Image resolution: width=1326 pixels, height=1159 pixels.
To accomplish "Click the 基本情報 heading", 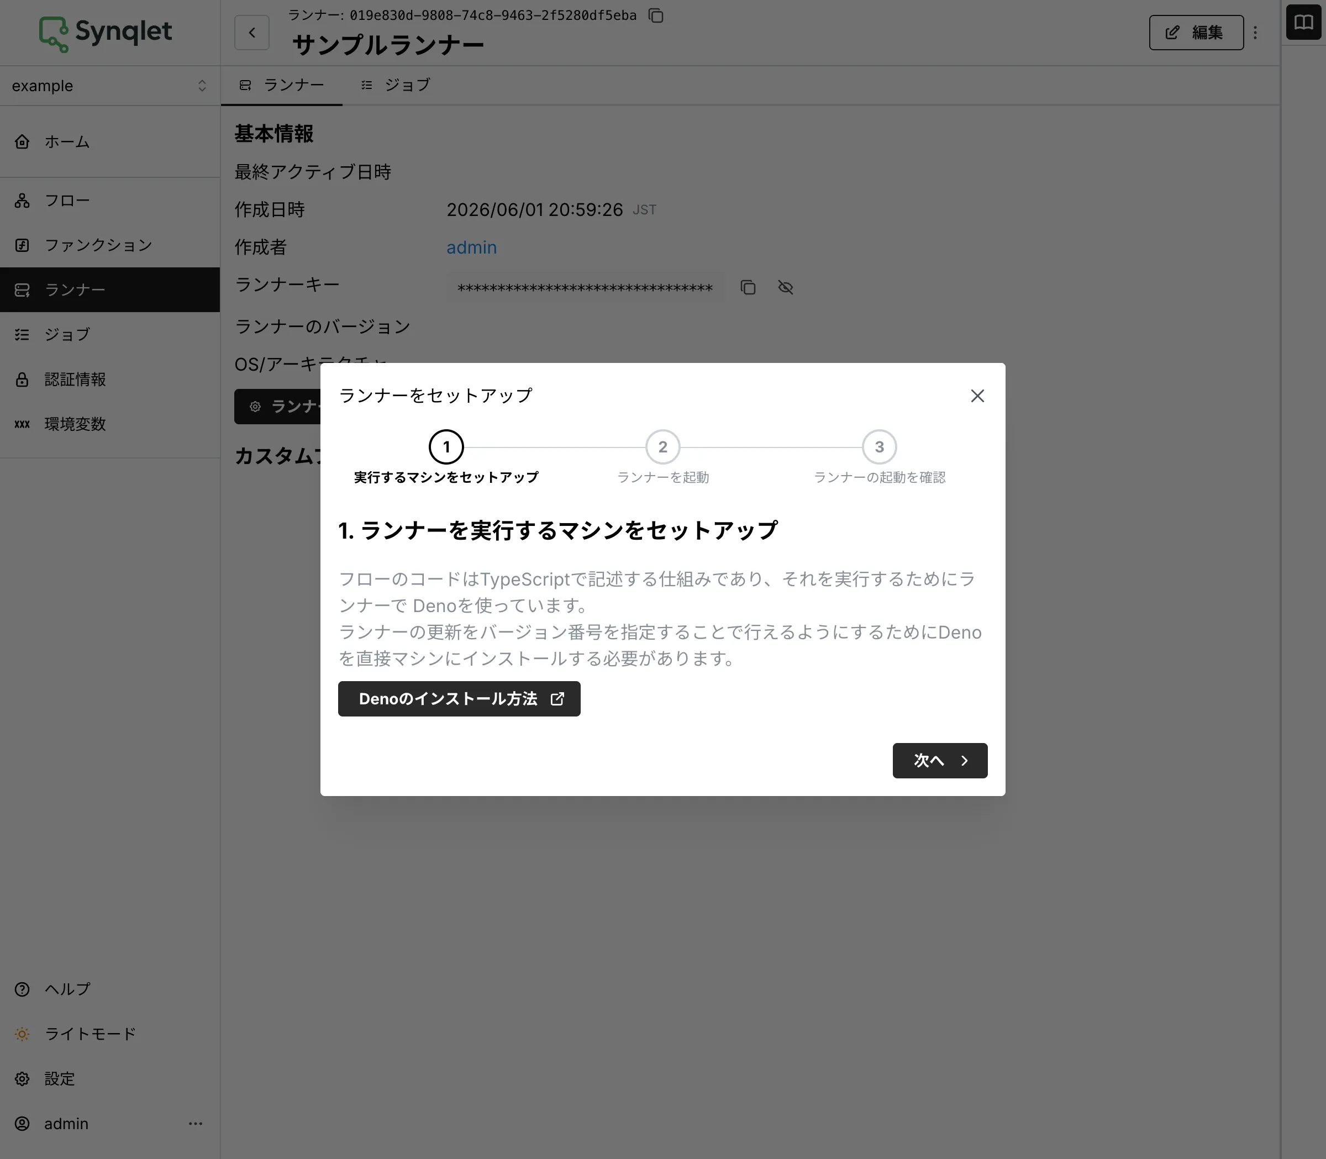I will 274,134.
